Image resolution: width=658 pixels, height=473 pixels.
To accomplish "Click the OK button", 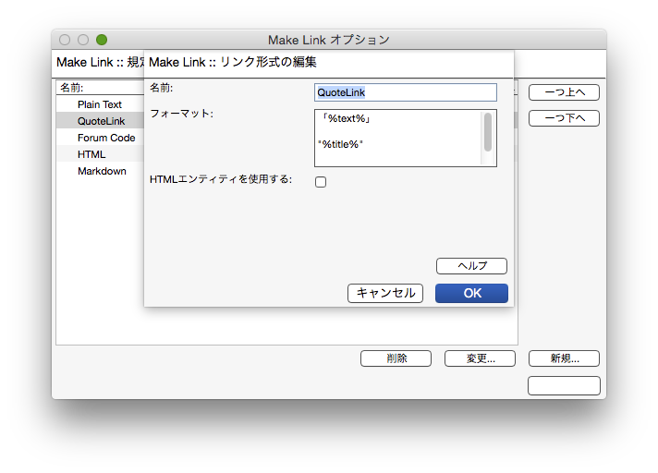I will pyautogui.click(x=471, y=293).
